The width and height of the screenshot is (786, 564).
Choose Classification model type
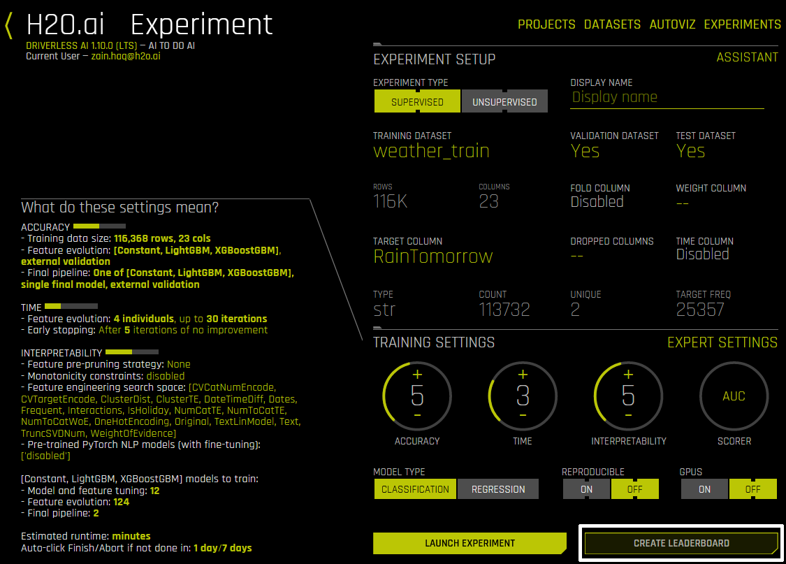coord(415,489)
